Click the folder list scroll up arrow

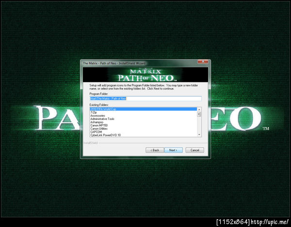pyautogui.click(x=199, y=109)
